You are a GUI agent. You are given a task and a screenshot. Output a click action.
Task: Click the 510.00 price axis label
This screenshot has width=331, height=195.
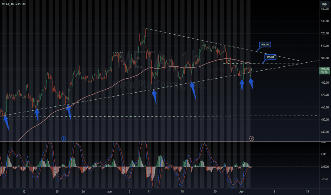pos(325,46)
